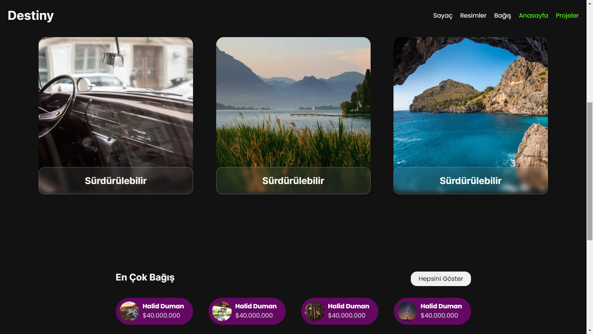Open the Bağış navigation link
Image resolution: width=593 pixels, height=334 pixels.
[502, 15]
